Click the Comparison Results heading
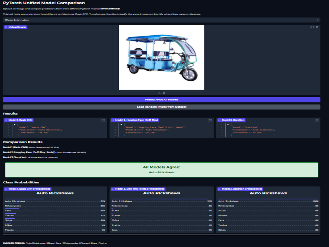329x247 pixels. click(23, 142)
